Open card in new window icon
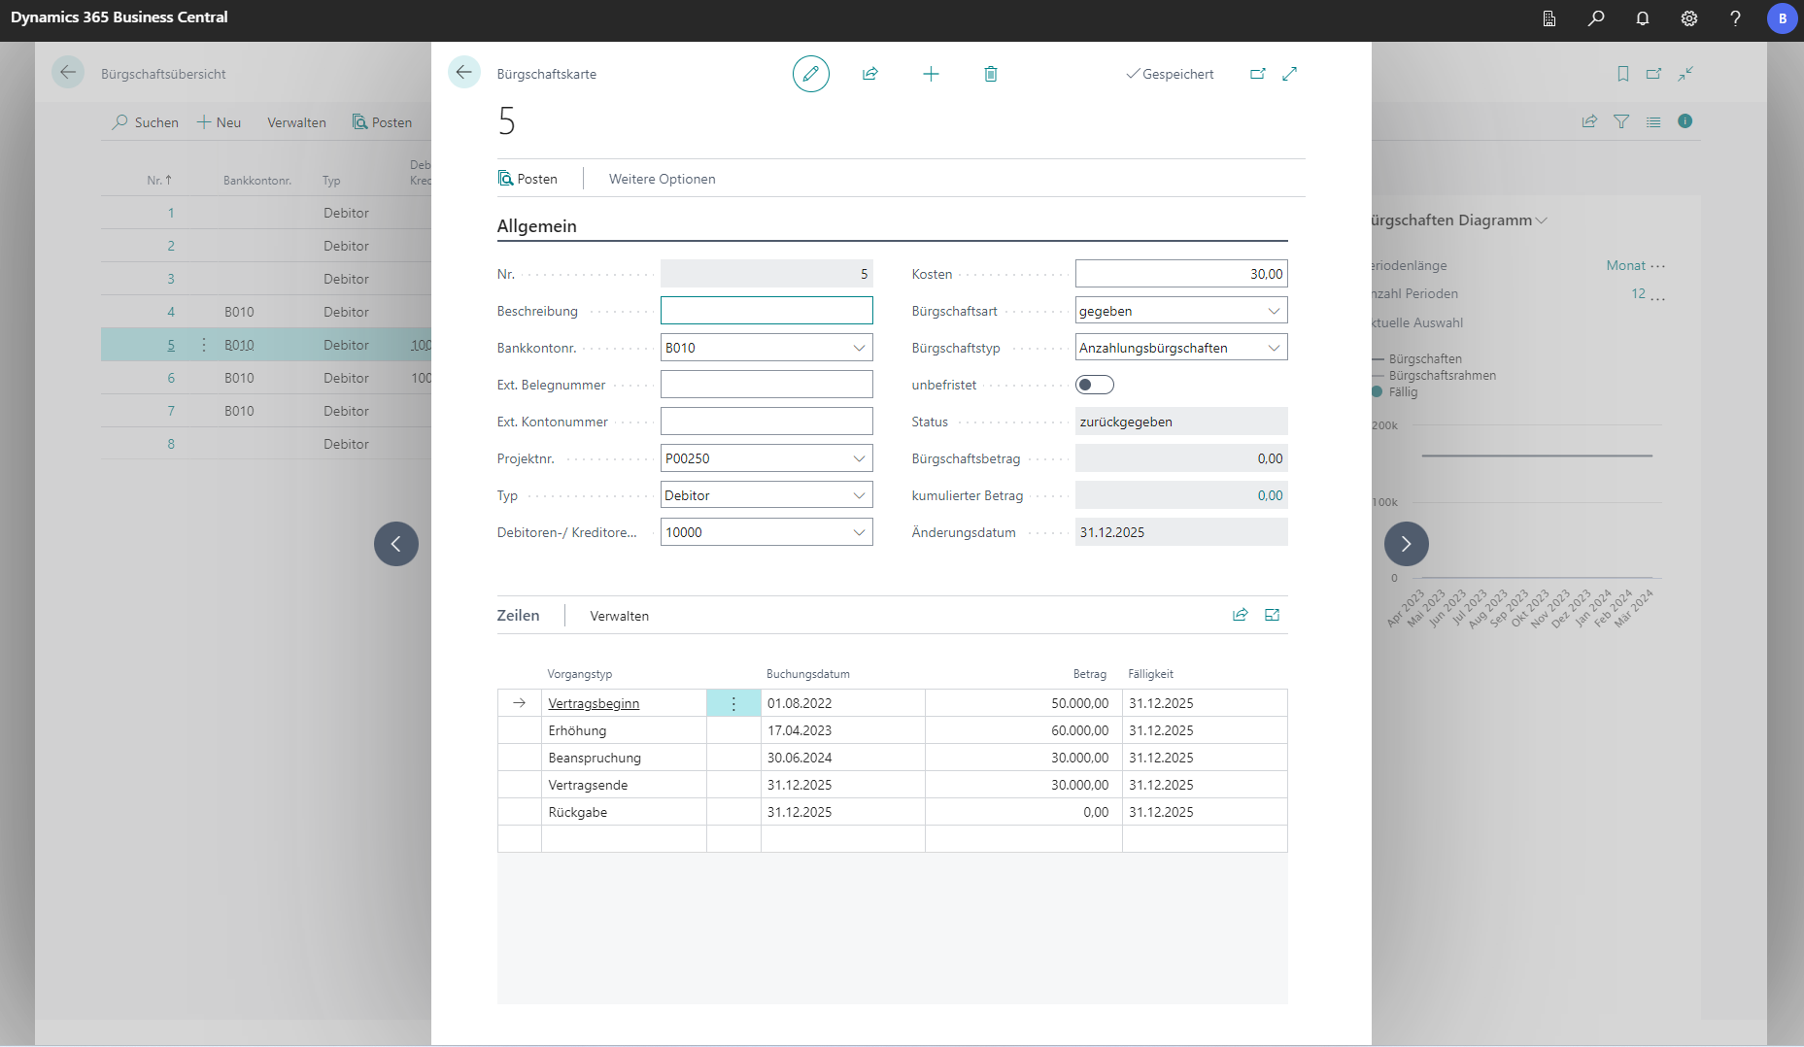This screenshot has width=1804, height=1047. coord(1257,74)
